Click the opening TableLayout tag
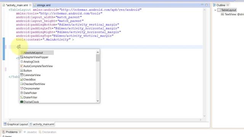244x137 pixels. tap(20, 10)
